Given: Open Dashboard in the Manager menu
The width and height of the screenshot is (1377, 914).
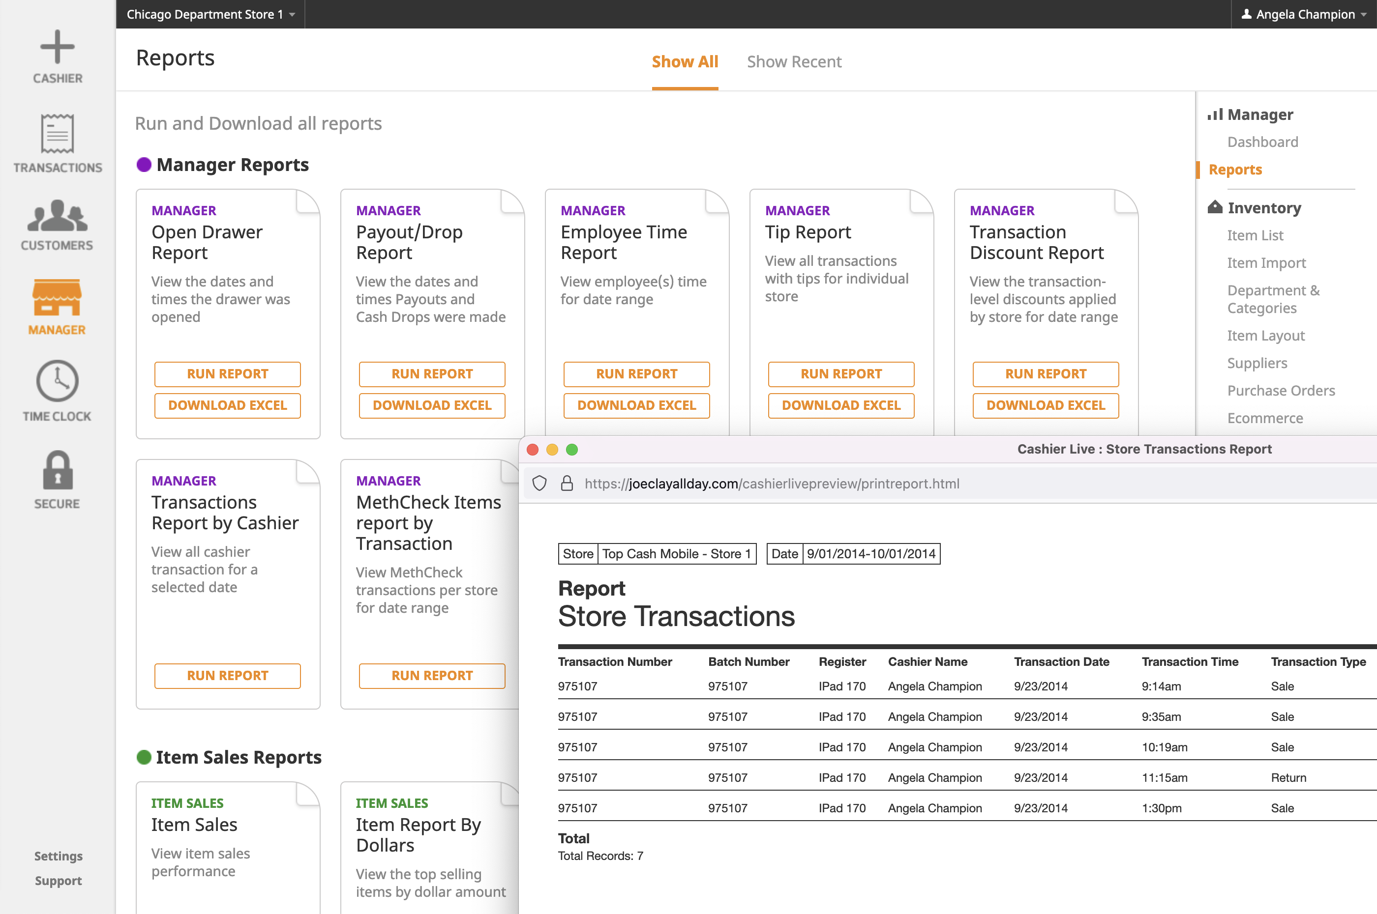Looking at the screenshot, I should 1262,142.
